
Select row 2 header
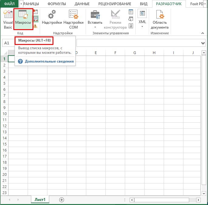4,65
